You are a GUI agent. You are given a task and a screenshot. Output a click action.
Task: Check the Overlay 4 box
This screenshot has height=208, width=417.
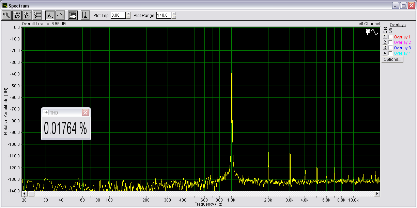[390, 53]
